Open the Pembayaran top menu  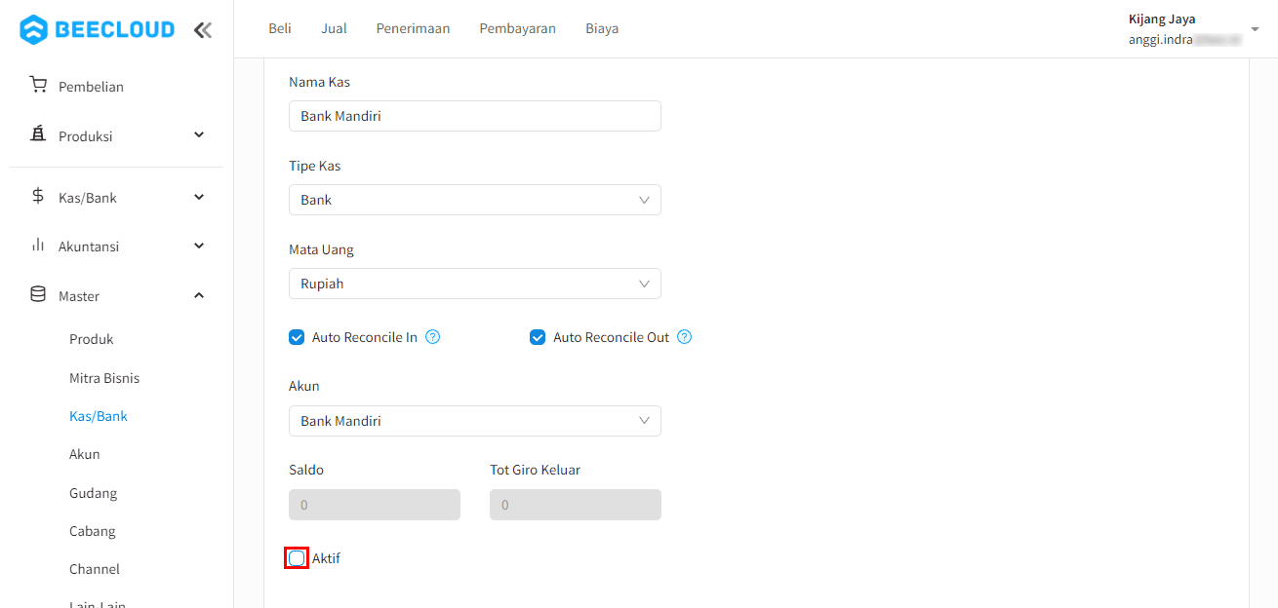point(517,28)
